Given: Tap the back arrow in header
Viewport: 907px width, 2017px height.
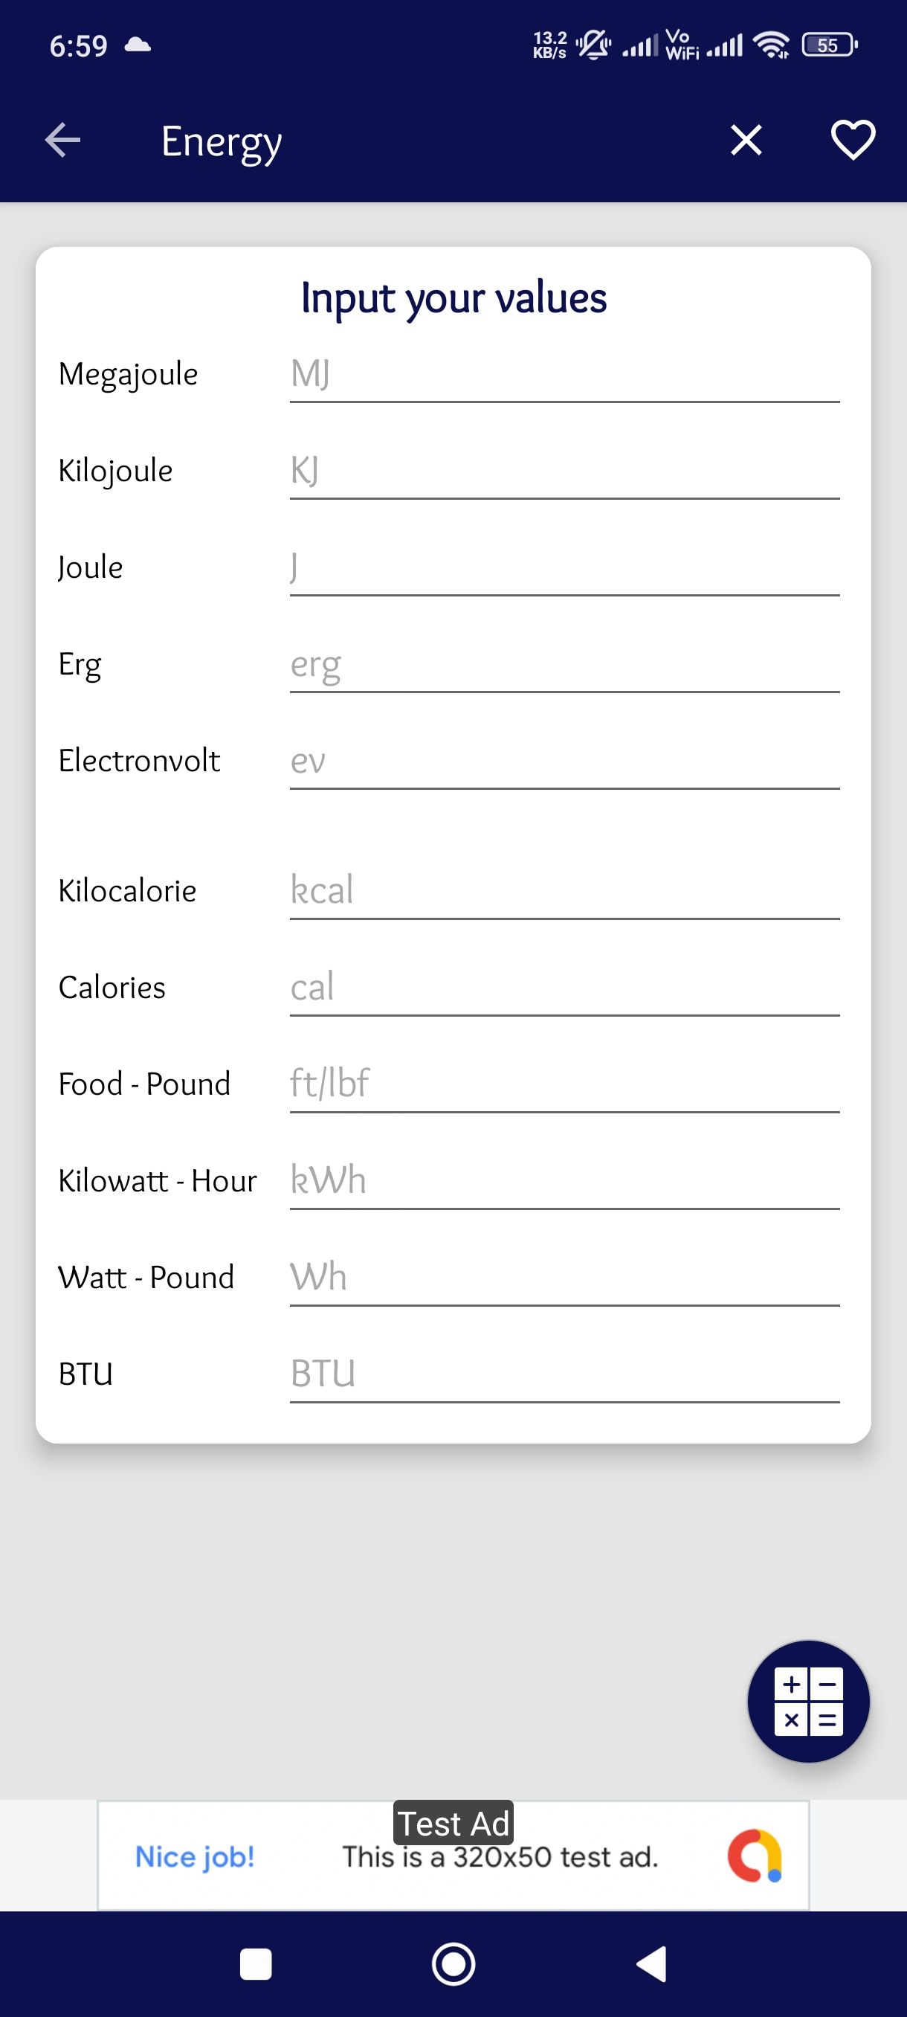Looking at the screenshot, I should (x=62, y=141).
